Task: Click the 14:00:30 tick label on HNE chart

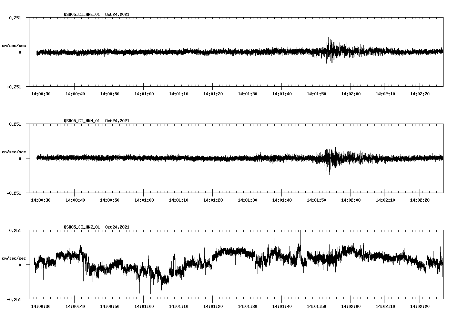Action: pos(41,94)
